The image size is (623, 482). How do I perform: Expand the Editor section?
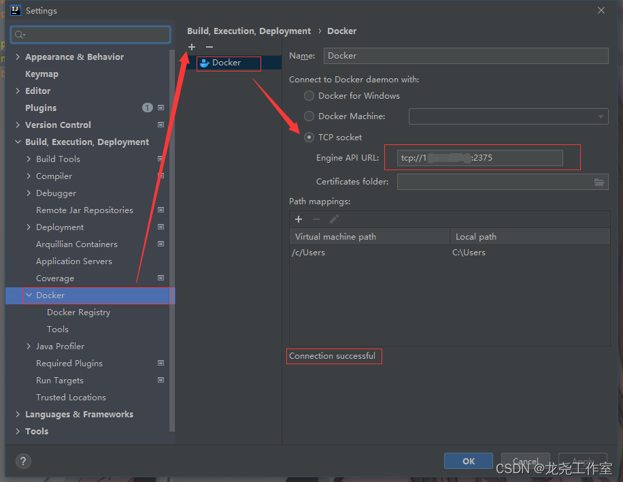(x=18, y=91)
